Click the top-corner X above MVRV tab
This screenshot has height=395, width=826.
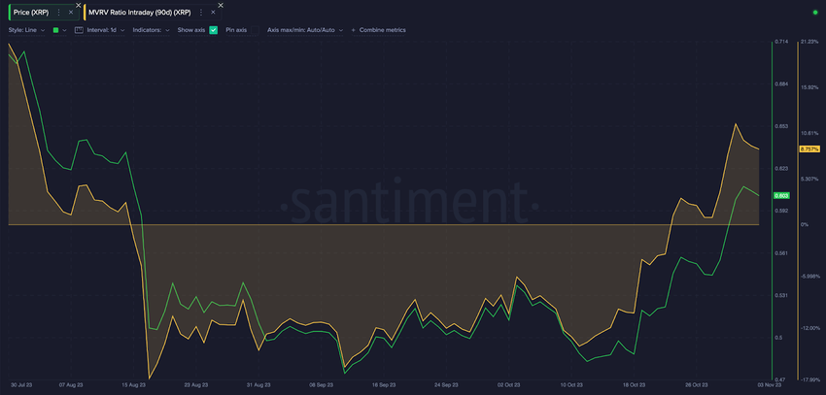(x=220, y=5)
